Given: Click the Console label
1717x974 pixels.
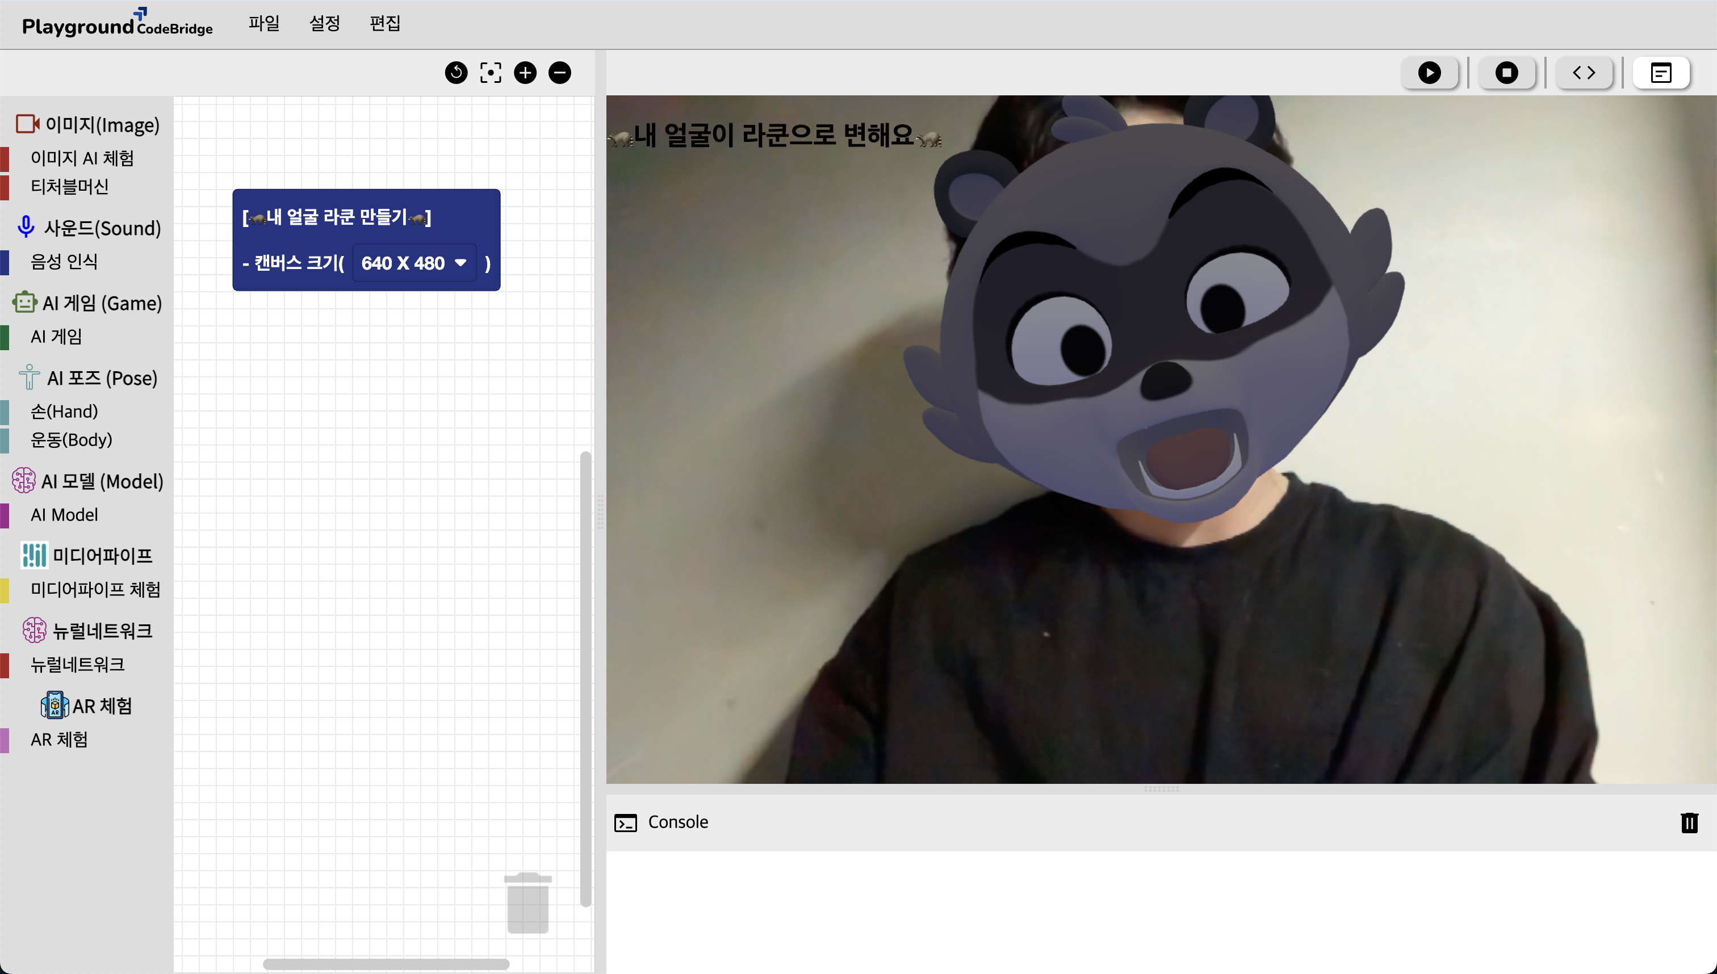Looking at the screenshot, I should 678,821.
